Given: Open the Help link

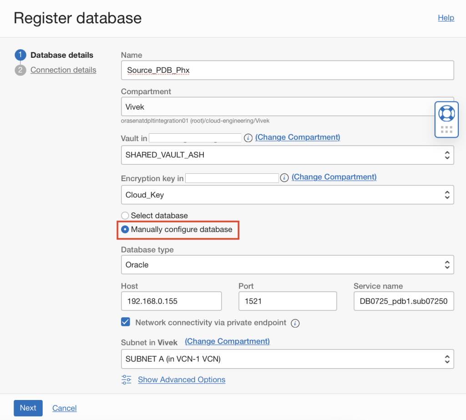Looking at the screenshot, I should point(446,18).
